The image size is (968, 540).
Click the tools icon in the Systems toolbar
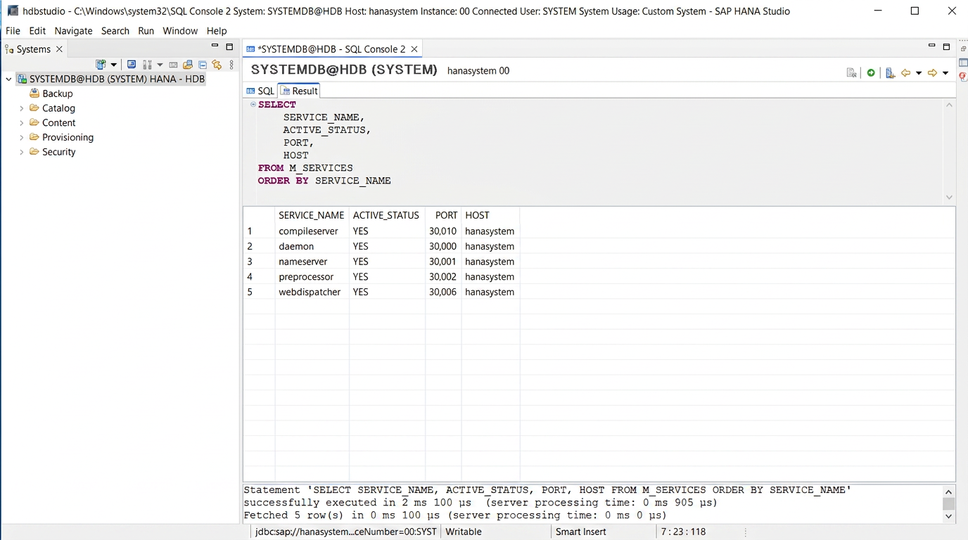pos(148,65)
